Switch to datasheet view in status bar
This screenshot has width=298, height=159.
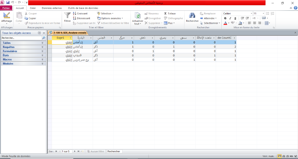point(280,156)
